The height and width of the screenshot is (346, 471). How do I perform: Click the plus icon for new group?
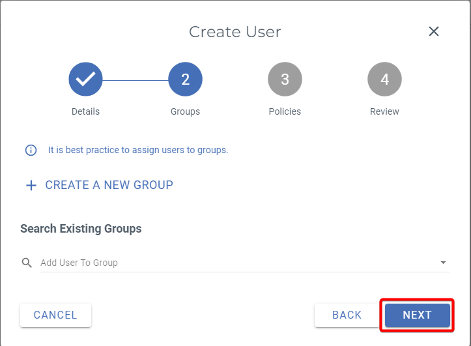click(x=31, y=186)
